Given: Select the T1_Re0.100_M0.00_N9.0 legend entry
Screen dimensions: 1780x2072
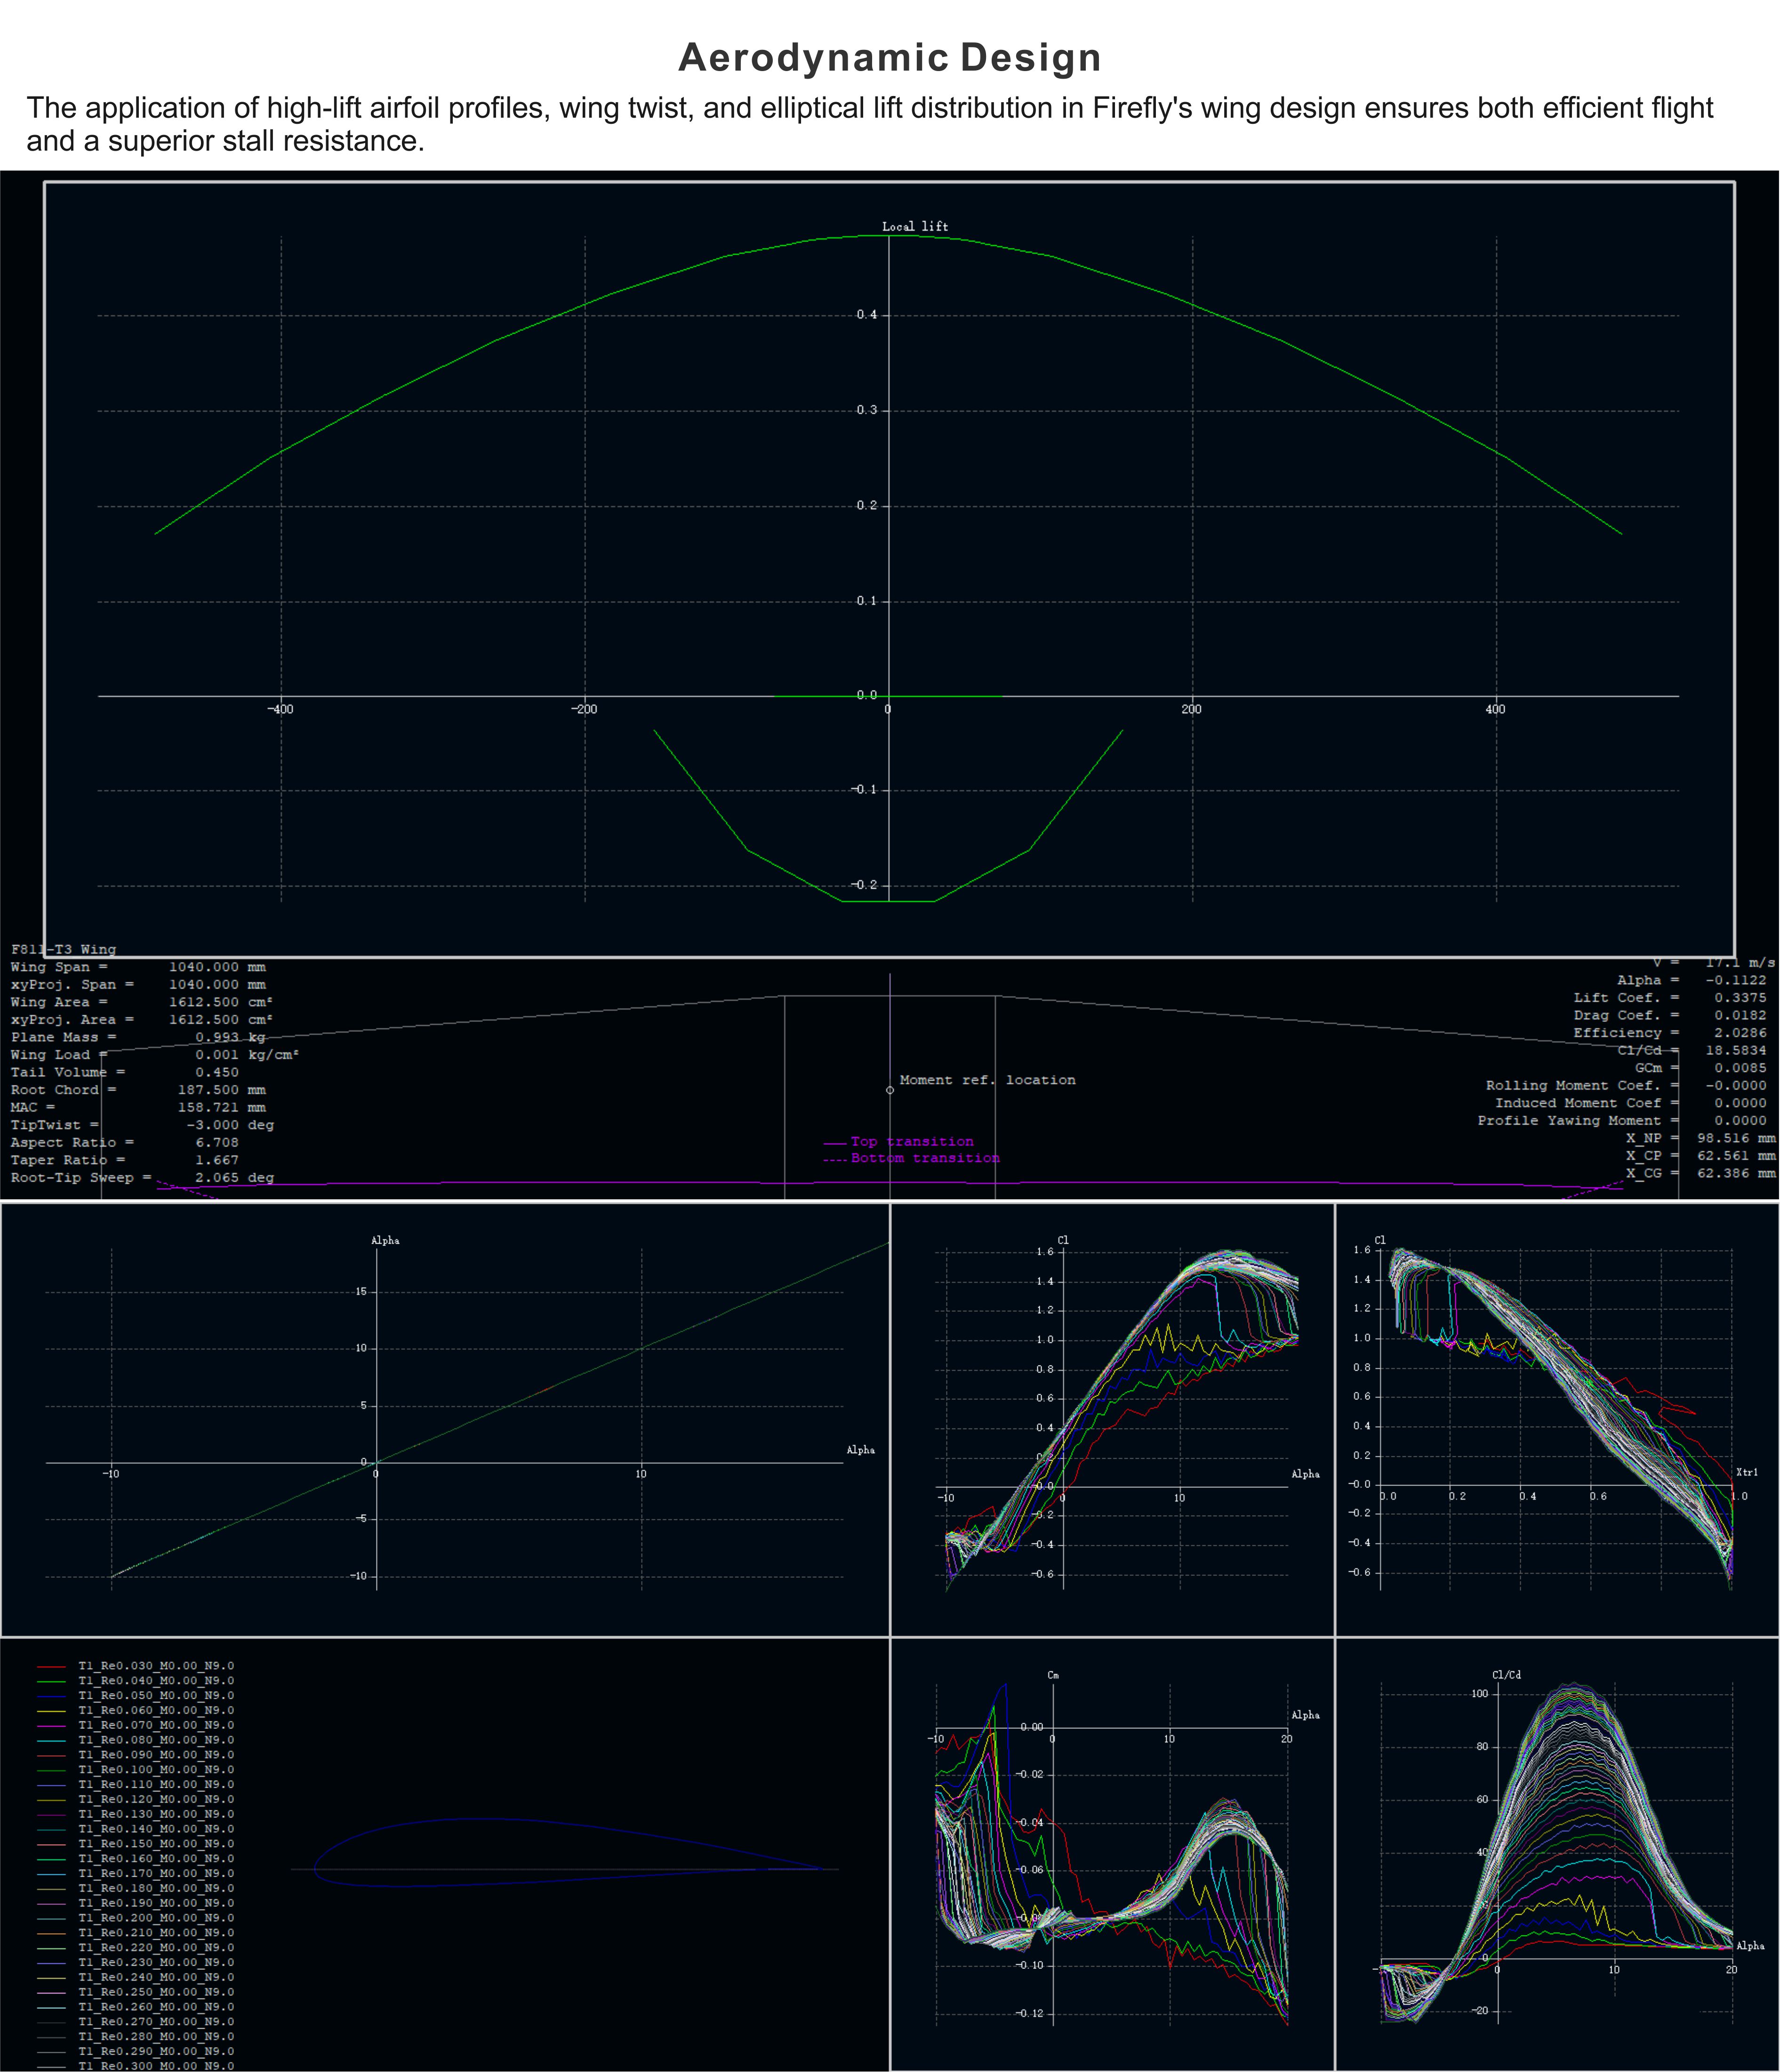Looking at the screenshot, I should click(x=156, y=1769).
